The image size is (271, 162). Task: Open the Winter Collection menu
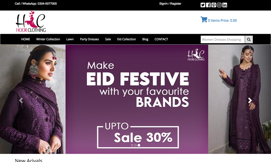coord(48,39)
